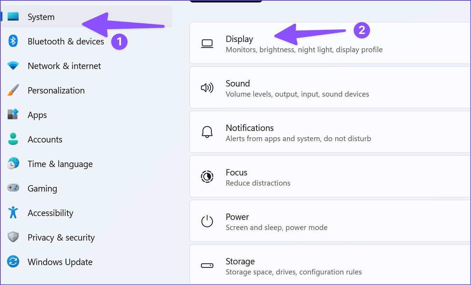This screenshot has height=285, width=471.
Task: Open Focus settings to reduce distractions
Action: click(x=330, y=176)
